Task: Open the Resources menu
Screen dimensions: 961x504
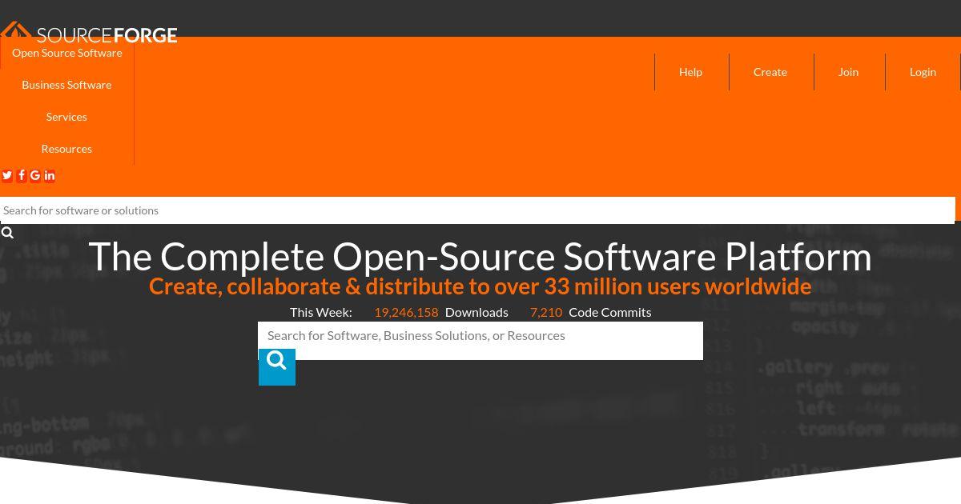Action: (66, 149)
